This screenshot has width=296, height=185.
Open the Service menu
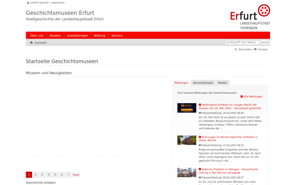[x=116, y=36]
